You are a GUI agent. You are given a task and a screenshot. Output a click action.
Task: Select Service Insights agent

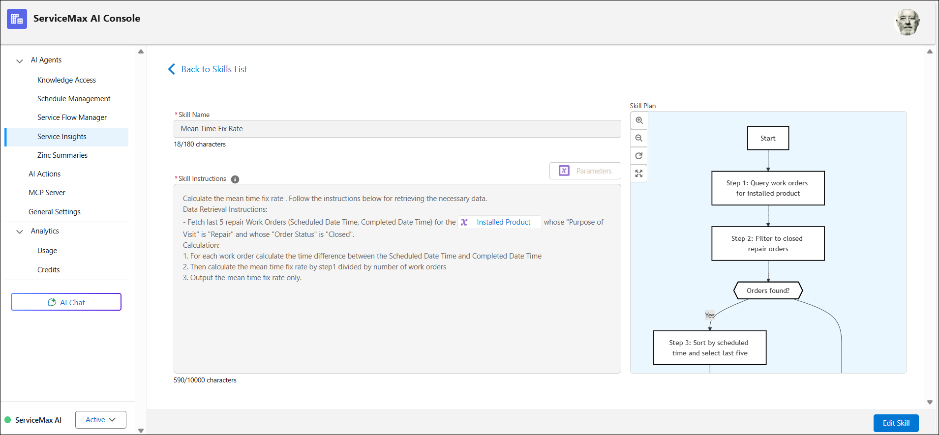pos(66,137)
